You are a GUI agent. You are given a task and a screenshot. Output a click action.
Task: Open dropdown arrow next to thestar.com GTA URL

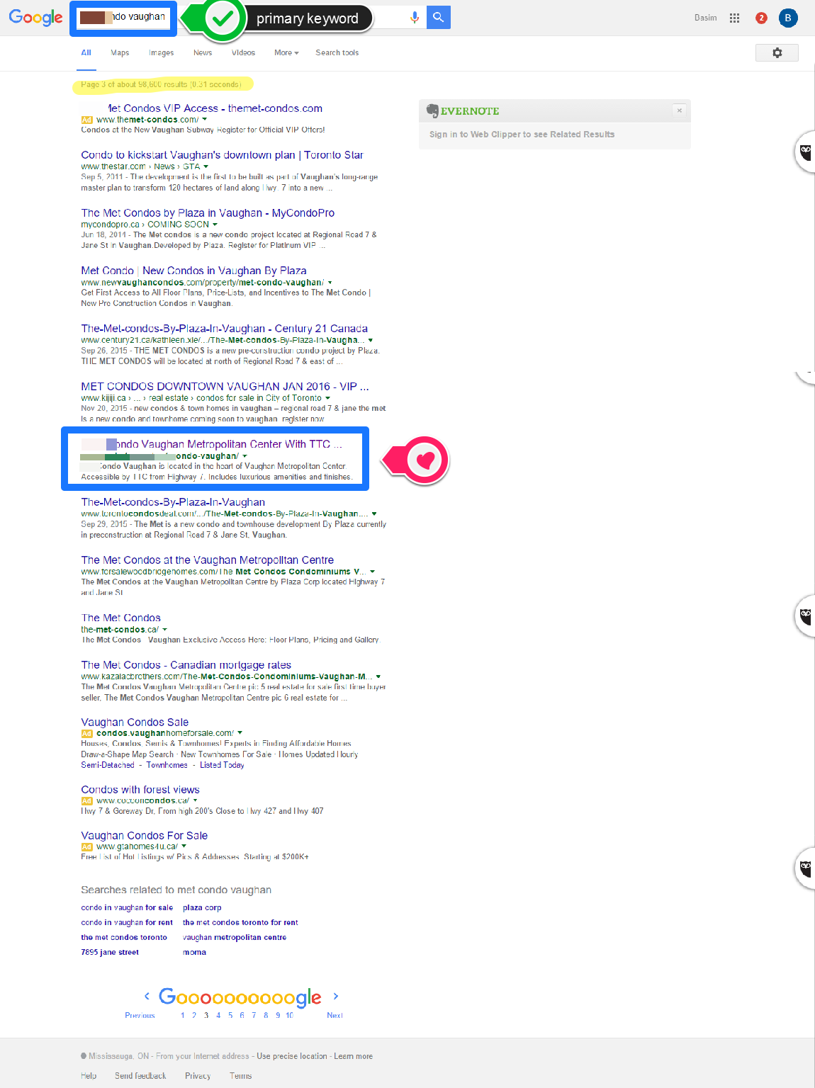click(206, 166)
